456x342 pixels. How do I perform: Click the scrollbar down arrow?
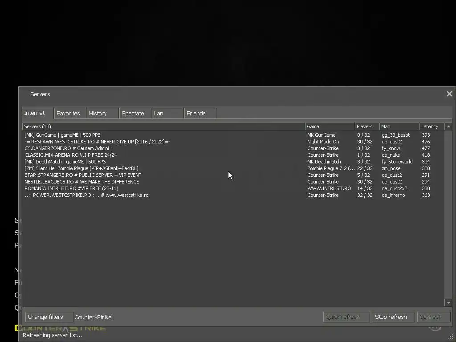[x=448, y=303]
